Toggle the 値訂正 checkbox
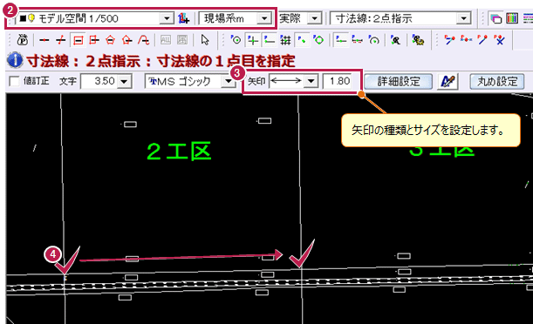The width and height of the screenshot is (533, 324). [x=14, y=81]
